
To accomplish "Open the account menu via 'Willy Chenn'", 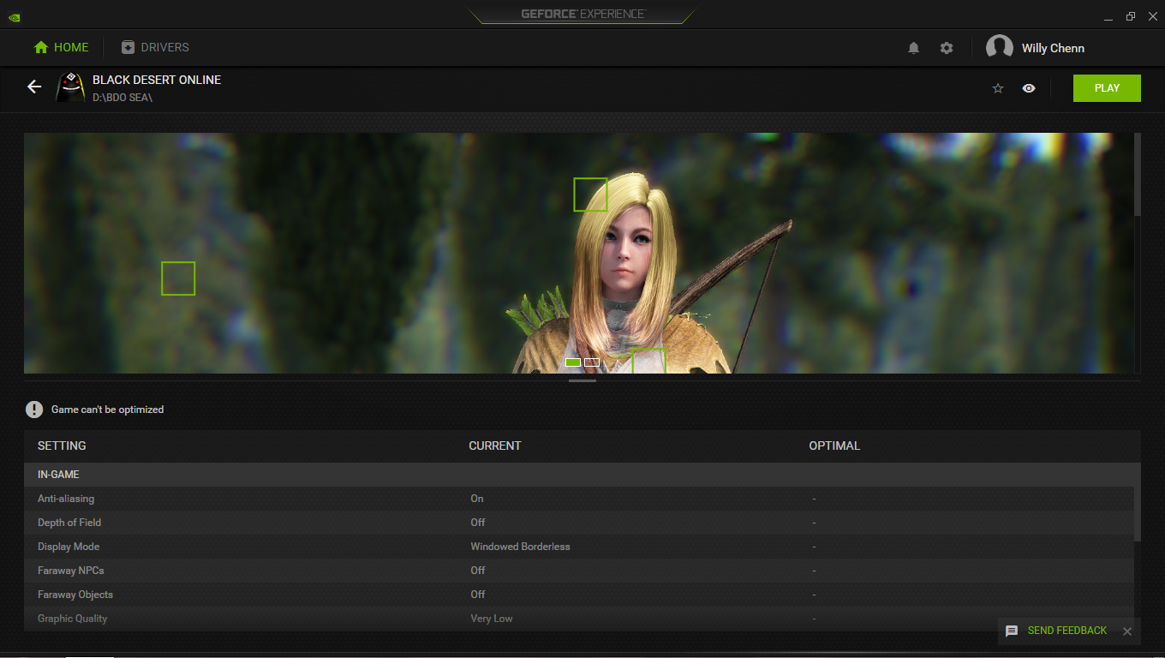I will (x=1052, y=48).
